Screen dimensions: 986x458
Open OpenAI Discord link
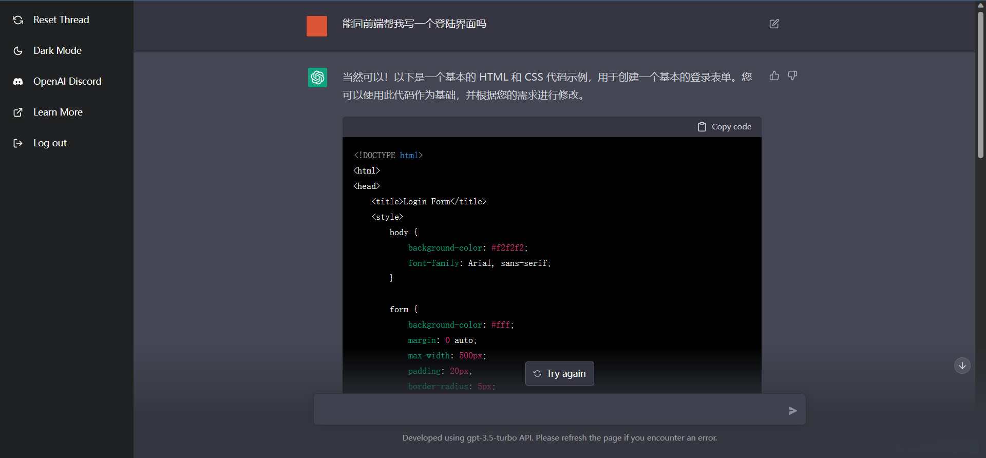coord(67,82)
